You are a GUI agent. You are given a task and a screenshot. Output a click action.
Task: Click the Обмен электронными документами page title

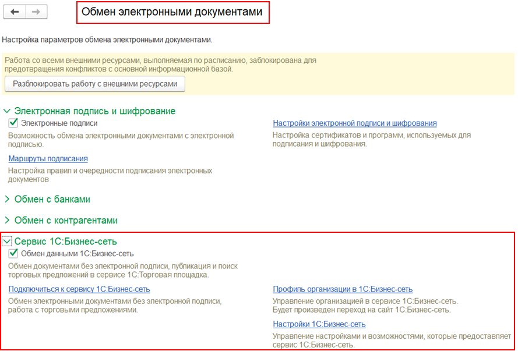tap(172, 12)
